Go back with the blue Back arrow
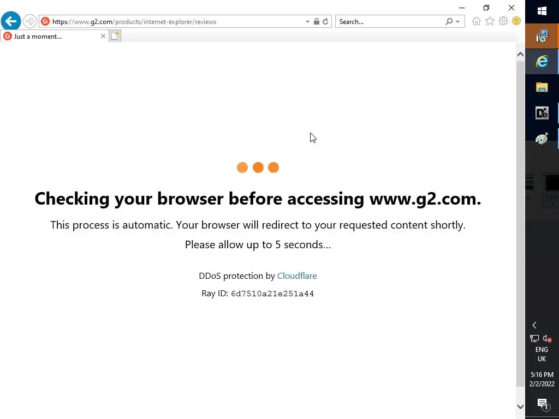This screenshot has height=419, width=559. [11, 21]
